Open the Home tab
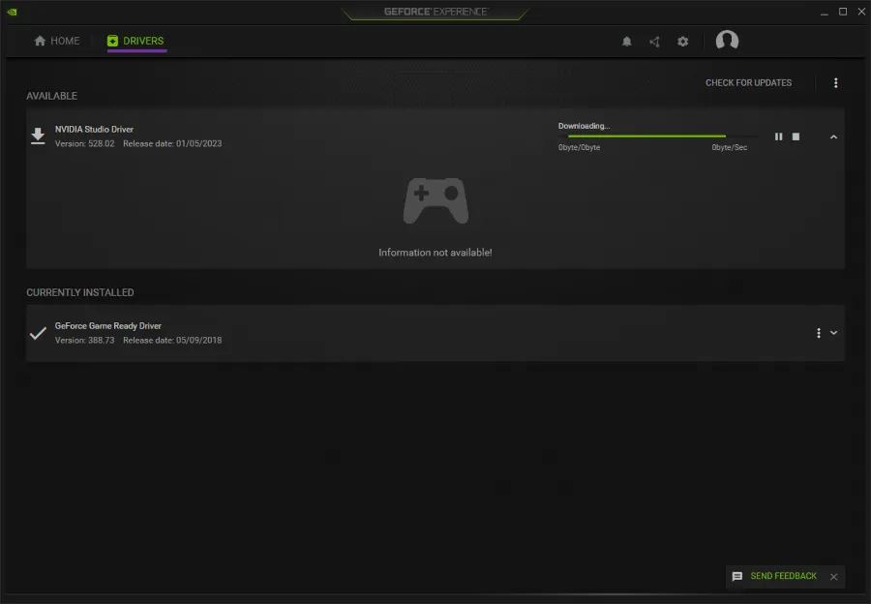 coord(57,41)
